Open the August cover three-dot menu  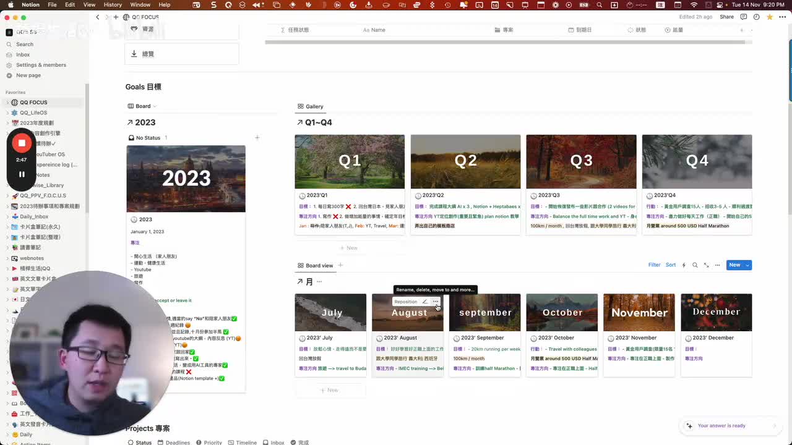436,302
